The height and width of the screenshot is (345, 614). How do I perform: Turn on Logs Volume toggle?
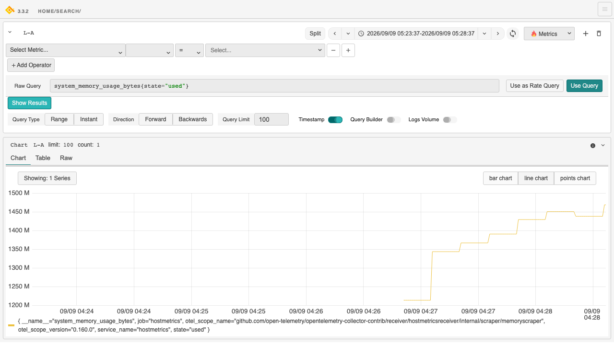(450, 120)
